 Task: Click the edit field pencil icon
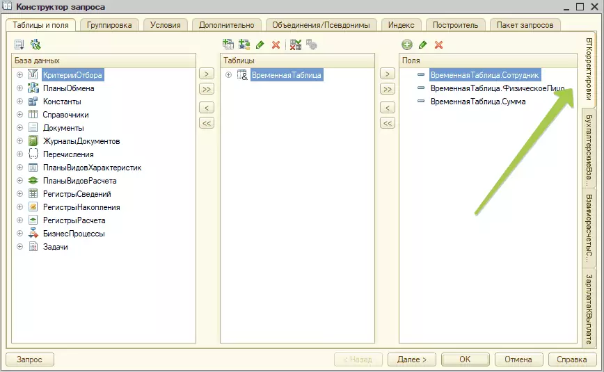422,45
